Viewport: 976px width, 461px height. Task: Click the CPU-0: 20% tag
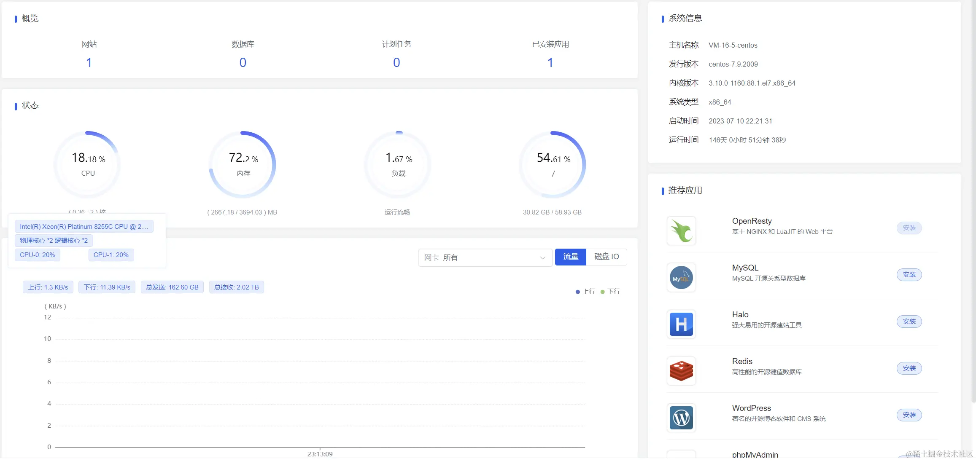[38, 255]
